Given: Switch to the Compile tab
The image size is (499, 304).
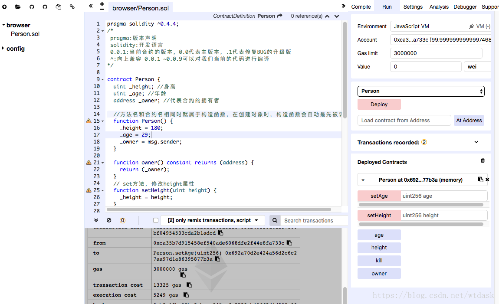Looking at the screenshot, I should click(361, 7).
